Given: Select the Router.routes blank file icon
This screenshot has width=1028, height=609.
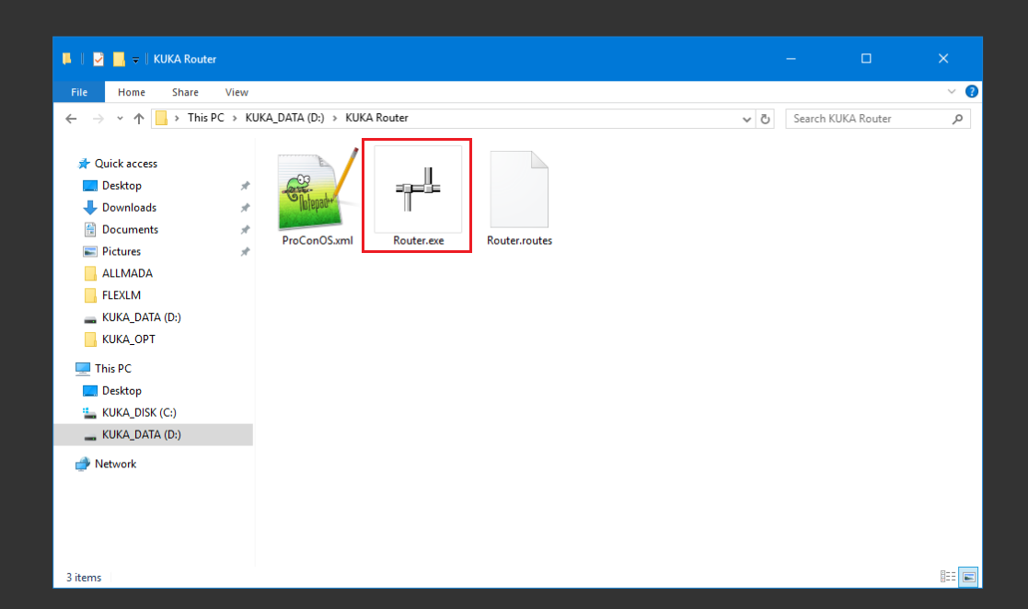Looking at the screenshot, I should tap(519, 190).
